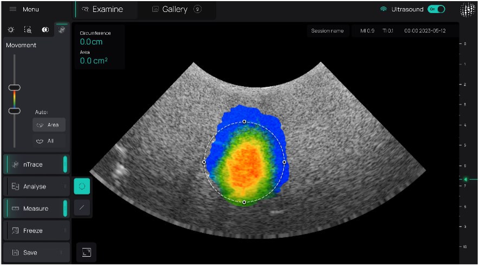
Task: Select the circle measurement tool
Action: click(x=82, y=186)
